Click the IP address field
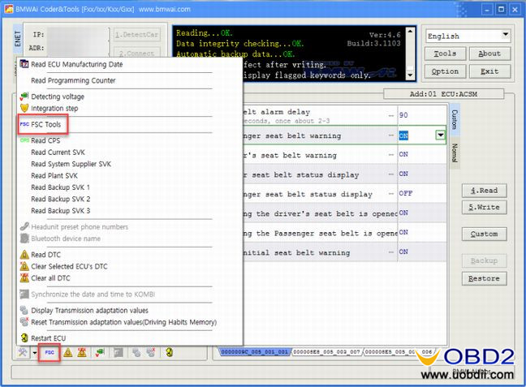This screenshot has height=387, width=526. coord(77,35)
